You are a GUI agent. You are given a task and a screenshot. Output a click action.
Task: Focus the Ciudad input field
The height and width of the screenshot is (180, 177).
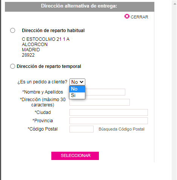point(109,112)
